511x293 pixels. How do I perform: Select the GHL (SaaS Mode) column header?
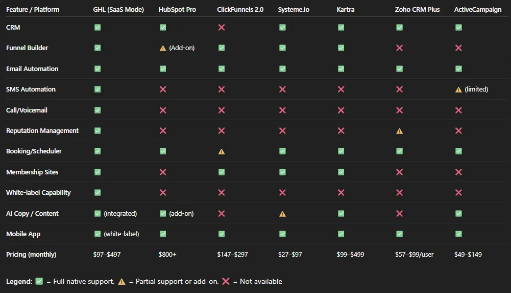[x=118, y=10]
